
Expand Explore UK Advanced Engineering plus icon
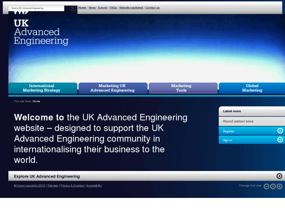(x=279, y=176)
